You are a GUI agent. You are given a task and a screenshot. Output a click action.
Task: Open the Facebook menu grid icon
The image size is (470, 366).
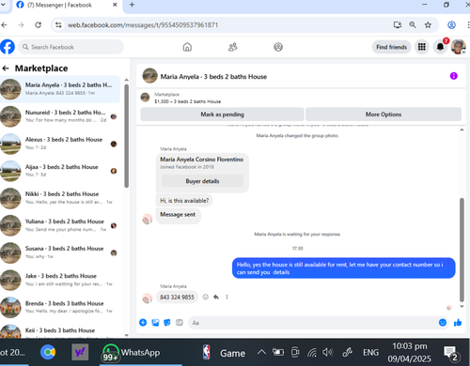(x=422, y=47)
